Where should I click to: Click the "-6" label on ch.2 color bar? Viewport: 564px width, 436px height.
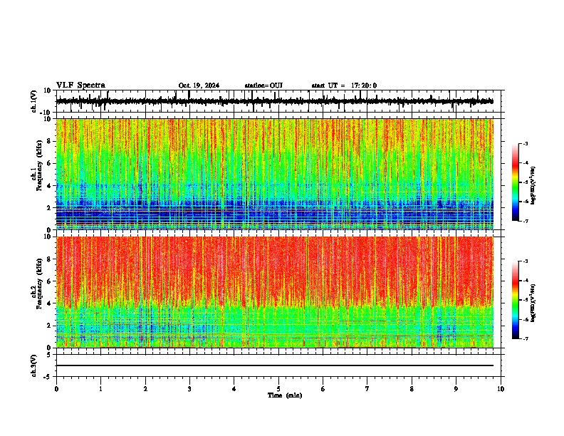click(x=525, y=319)
